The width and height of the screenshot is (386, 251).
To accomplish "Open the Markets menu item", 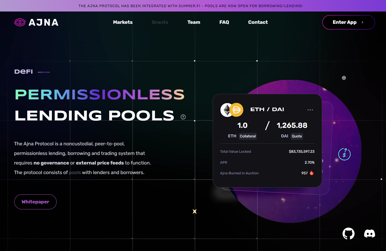I will click(123, 22).
